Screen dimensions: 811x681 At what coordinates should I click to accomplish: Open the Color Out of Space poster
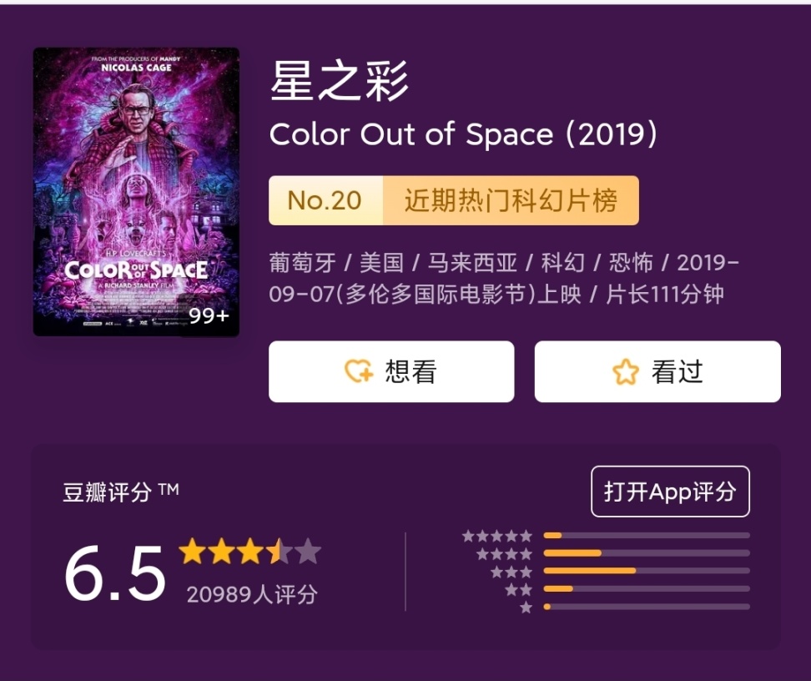click(x=136, y=192)
